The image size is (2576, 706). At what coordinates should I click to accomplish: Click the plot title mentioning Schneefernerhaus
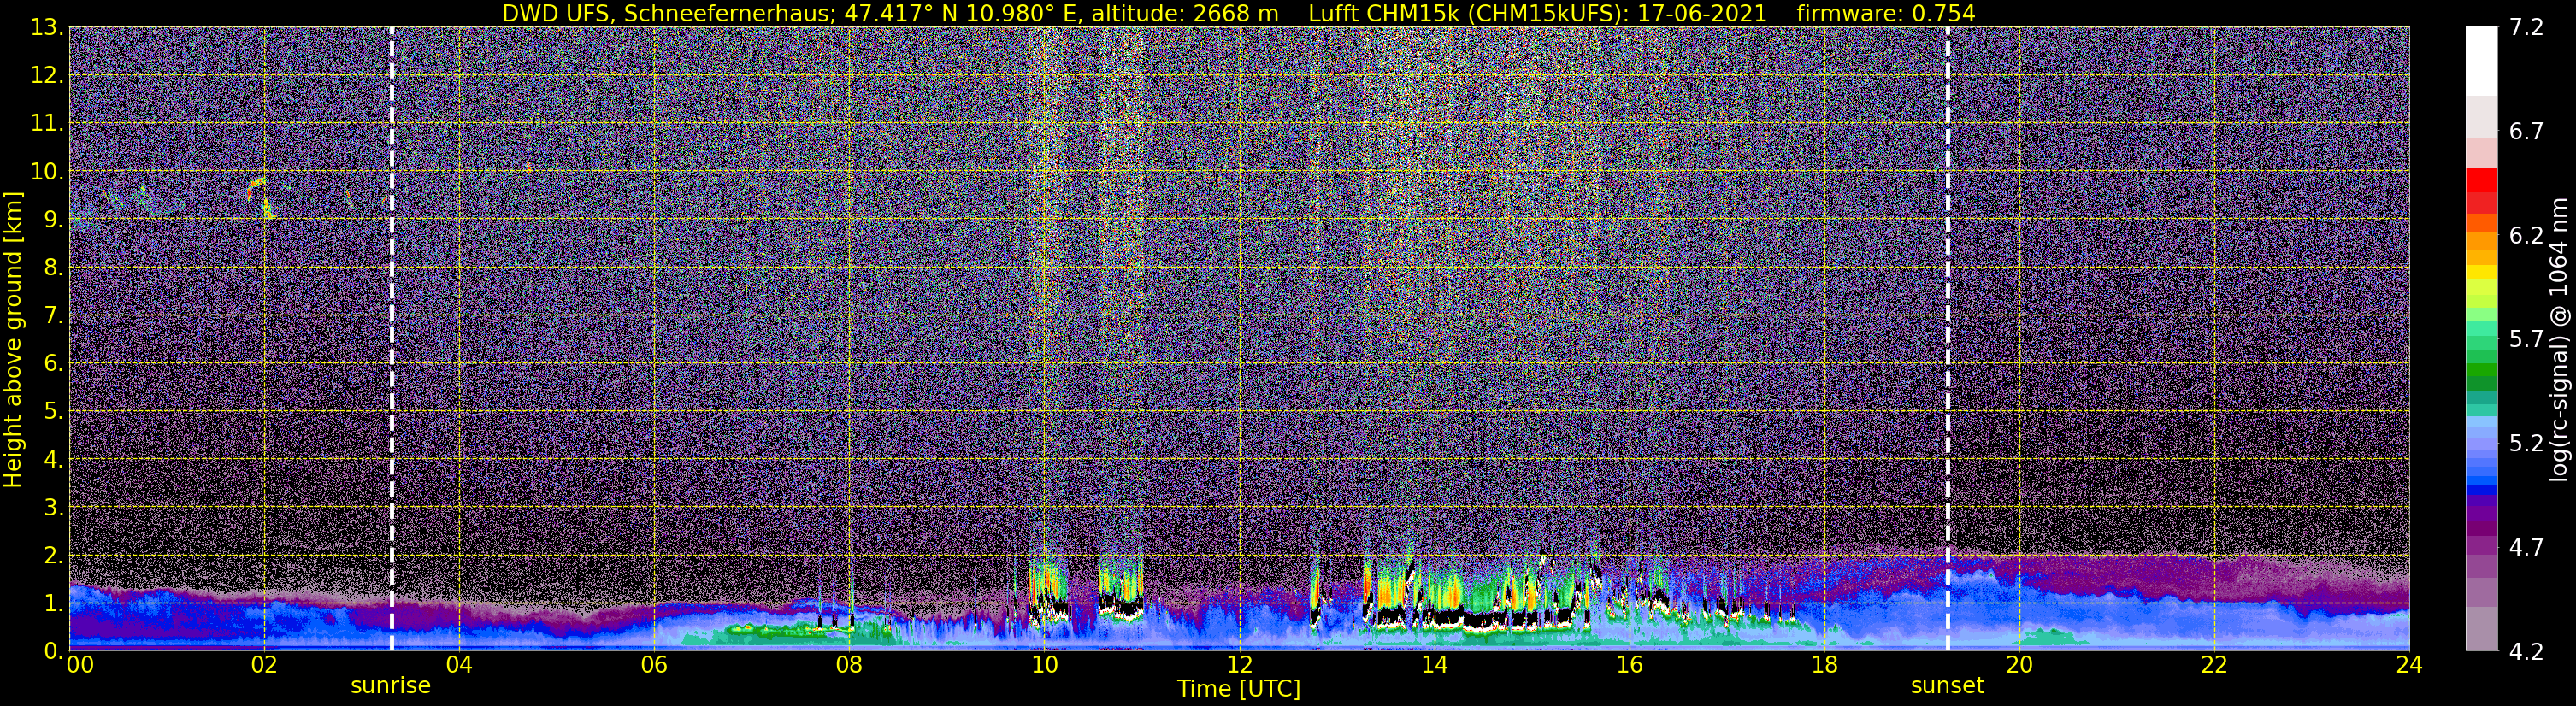tap(1238, 13)
